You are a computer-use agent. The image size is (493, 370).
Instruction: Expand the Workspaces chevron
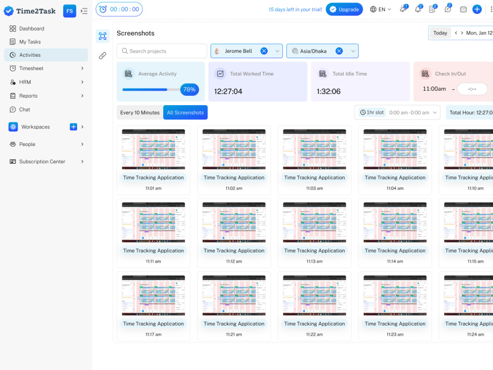(x=82, y=127)
